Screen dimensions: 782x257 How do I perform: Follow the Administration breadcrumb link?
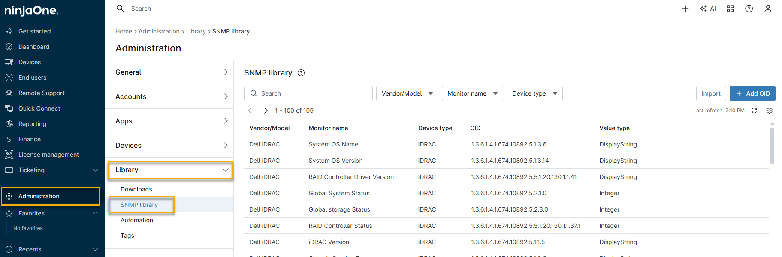159,31
